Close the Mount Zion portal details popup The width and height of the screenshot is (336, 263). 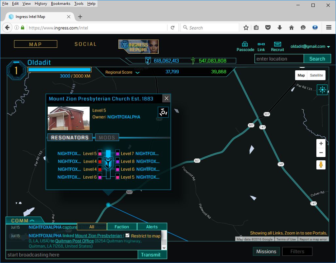[166, 98]
